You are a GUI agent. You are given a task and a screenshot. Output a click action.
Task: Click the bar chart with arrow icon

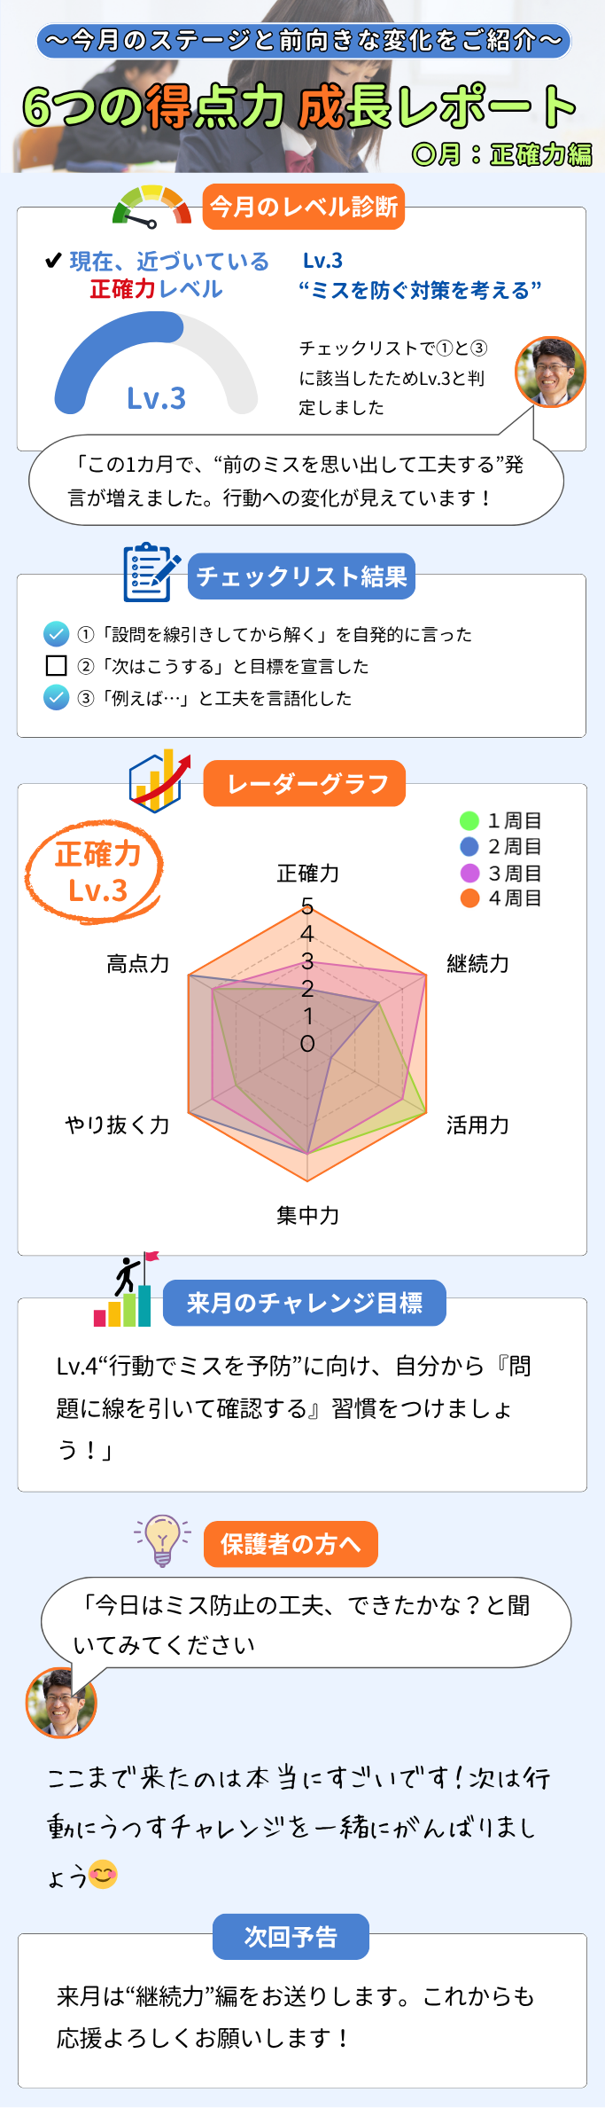pos(159,781)
